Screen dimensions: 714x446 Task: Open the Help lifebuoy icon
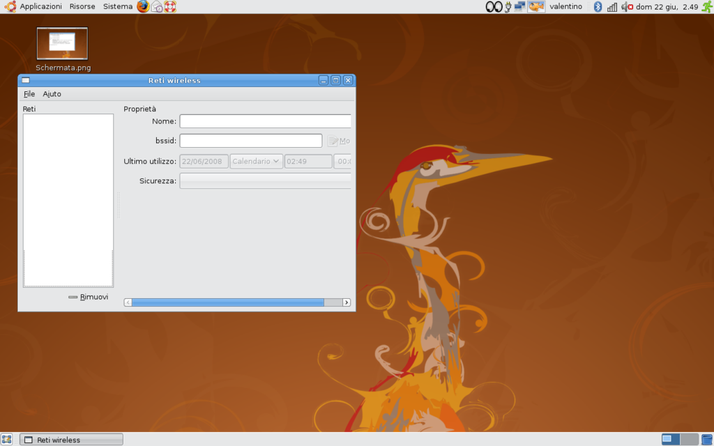(x=170, y=7)
